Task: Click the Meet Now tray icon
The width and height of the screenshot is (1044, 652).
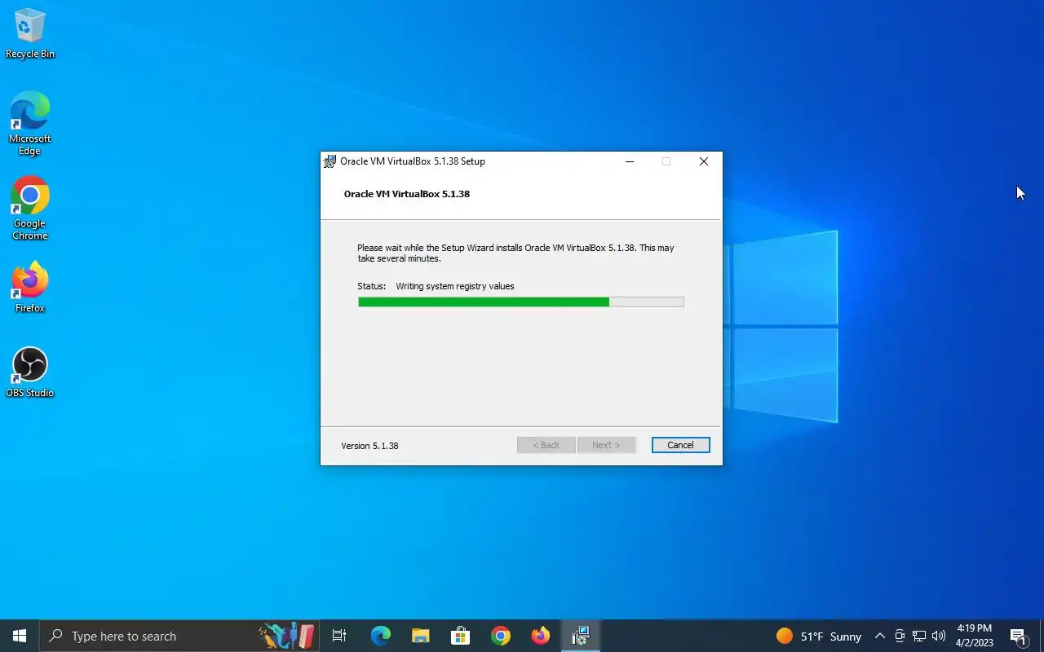Action: [900, 636]
